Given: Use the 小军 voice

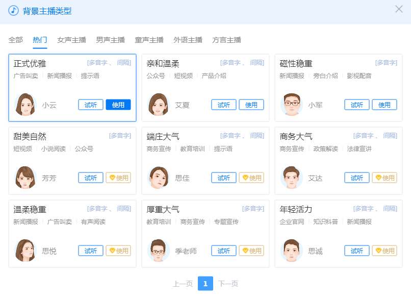Looking at the screenshot, I should coord(384,105).
